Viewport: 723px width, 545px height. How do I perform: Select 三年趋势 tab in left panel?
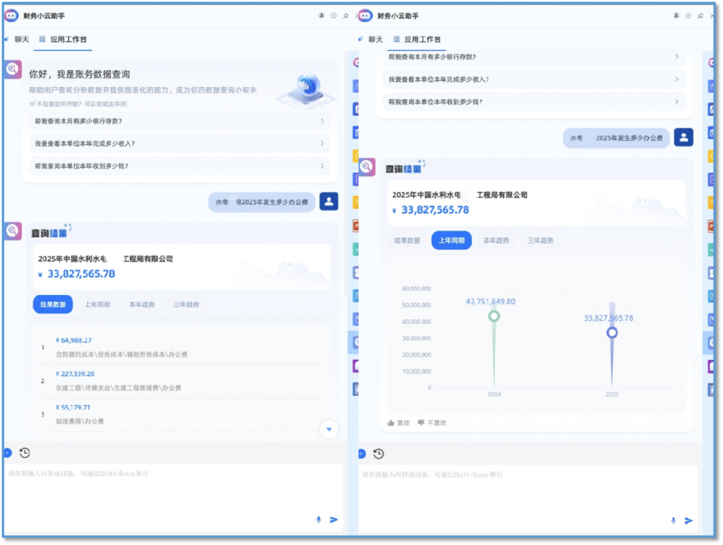[x=186, y=304]
